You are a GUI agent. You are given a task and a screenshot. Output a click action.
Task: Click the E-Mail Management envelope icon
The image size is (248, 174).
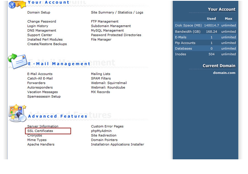[x=18, y=61]
